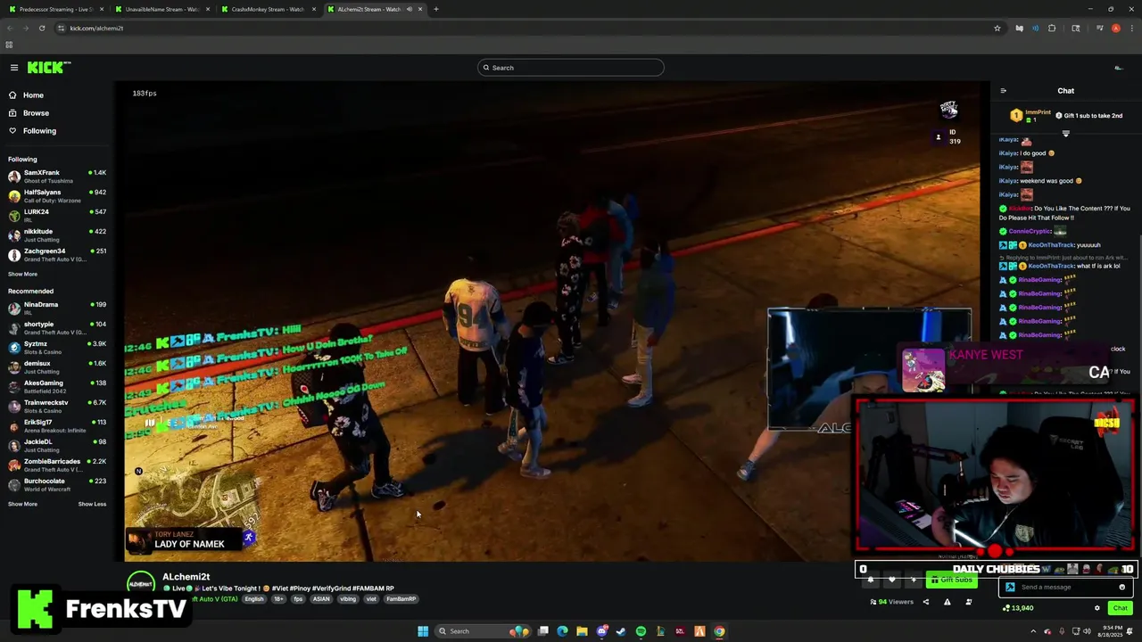The image size is (1142, 642).
Task: Click the 94 Viewers count
Action: click(x=892, y=602)
